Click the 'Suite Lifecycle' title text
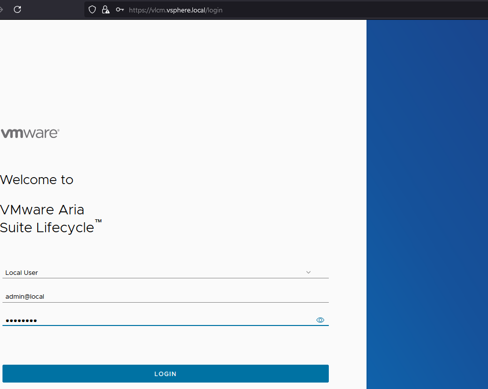Screen dimensions: 488x389 tap(47, 228)
